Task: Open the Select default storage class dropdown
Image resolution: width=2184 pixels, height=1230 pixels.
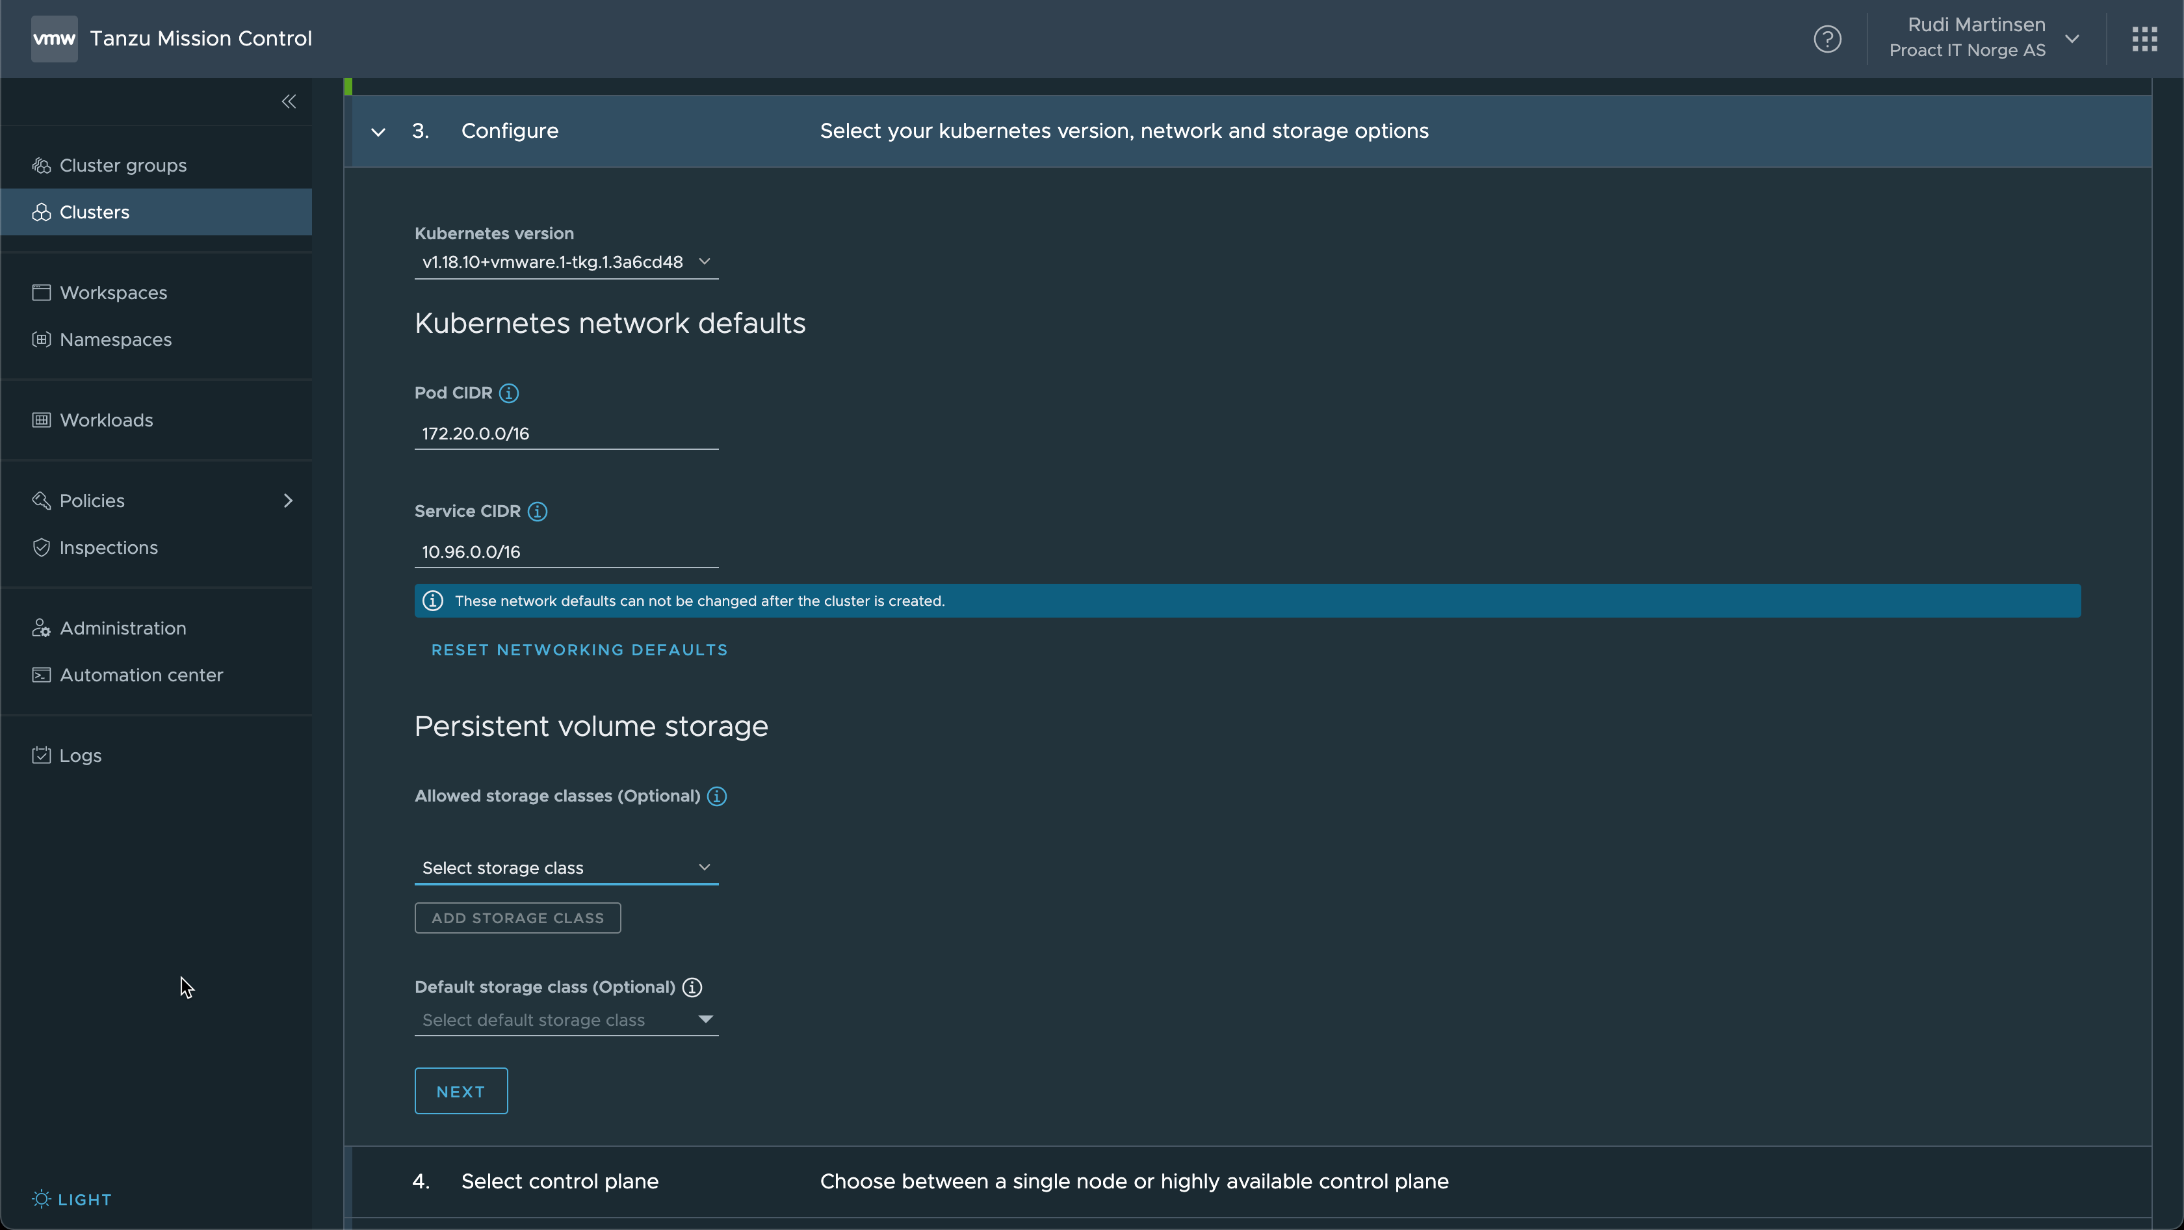Action: (x=566, y=1020)
